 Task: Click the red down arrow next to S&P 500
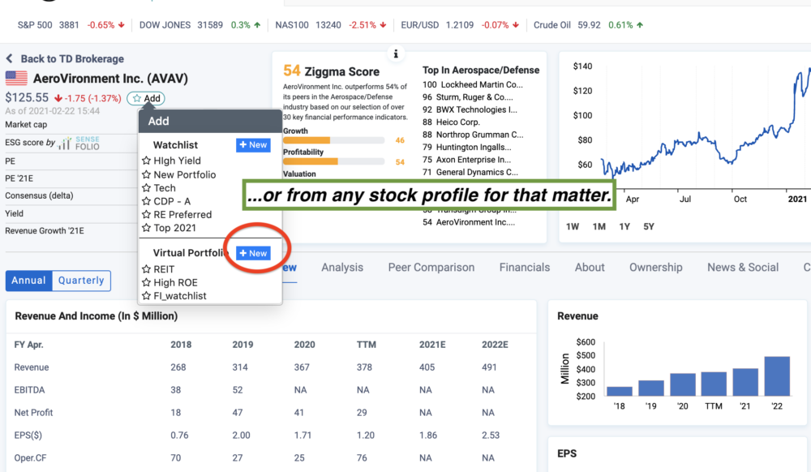point(122,25)
